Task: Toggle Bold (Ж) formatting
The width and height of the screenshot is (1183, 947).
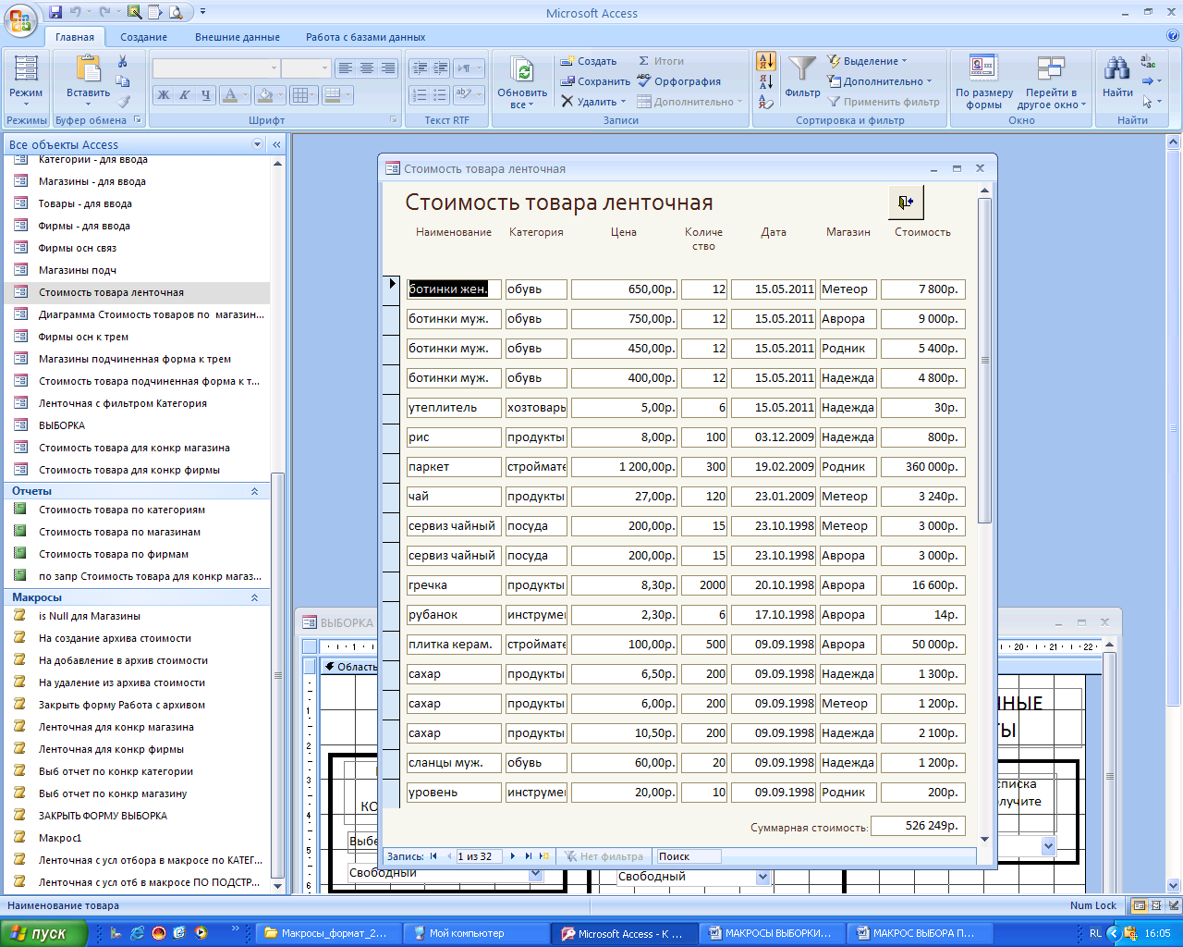Action: click(x=164, y=94)
